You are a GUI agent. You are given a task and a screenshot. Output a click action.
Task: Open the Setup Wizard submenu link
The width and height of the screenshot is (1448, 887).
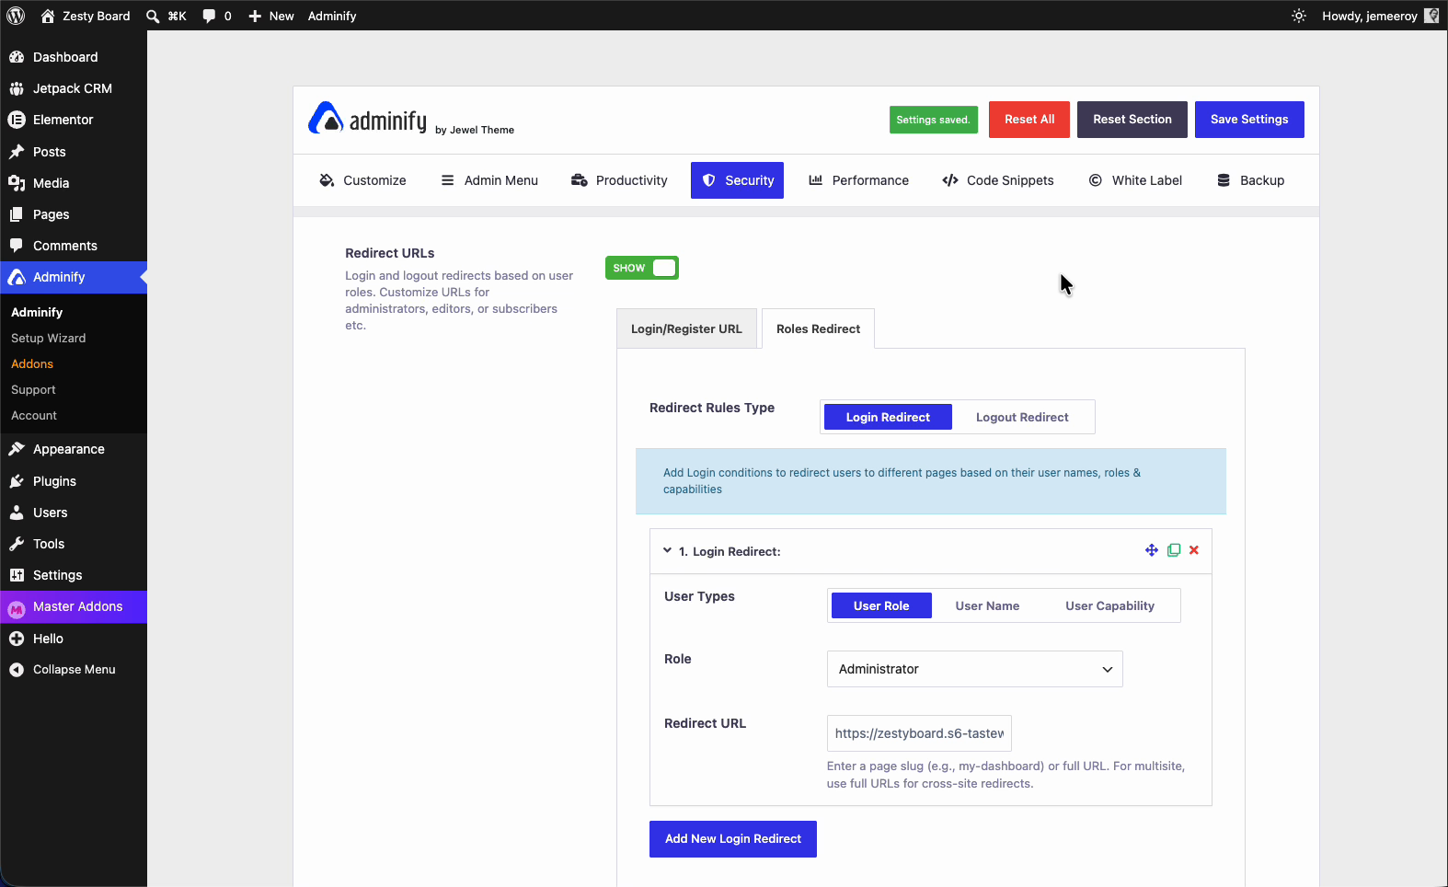click(49, 339)
